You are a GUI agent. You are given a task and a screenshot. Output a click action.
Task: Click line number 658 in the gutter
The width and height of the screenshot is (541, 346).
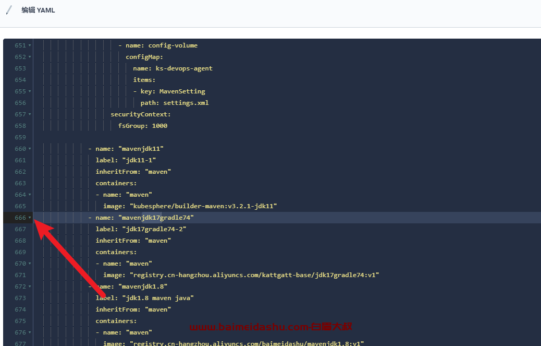20,126
